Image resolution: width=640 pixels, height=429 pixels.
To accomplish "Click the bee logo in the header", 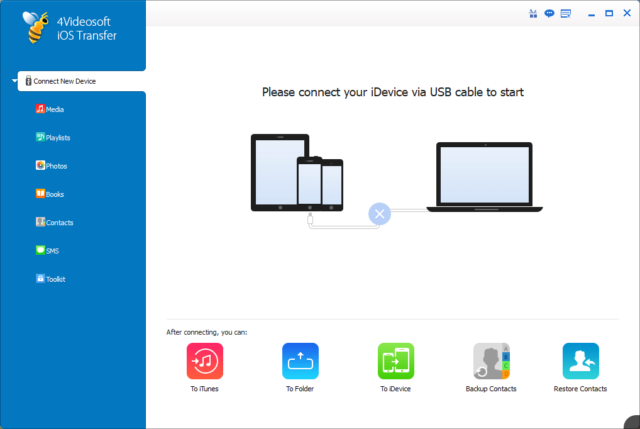I will 36,26.
